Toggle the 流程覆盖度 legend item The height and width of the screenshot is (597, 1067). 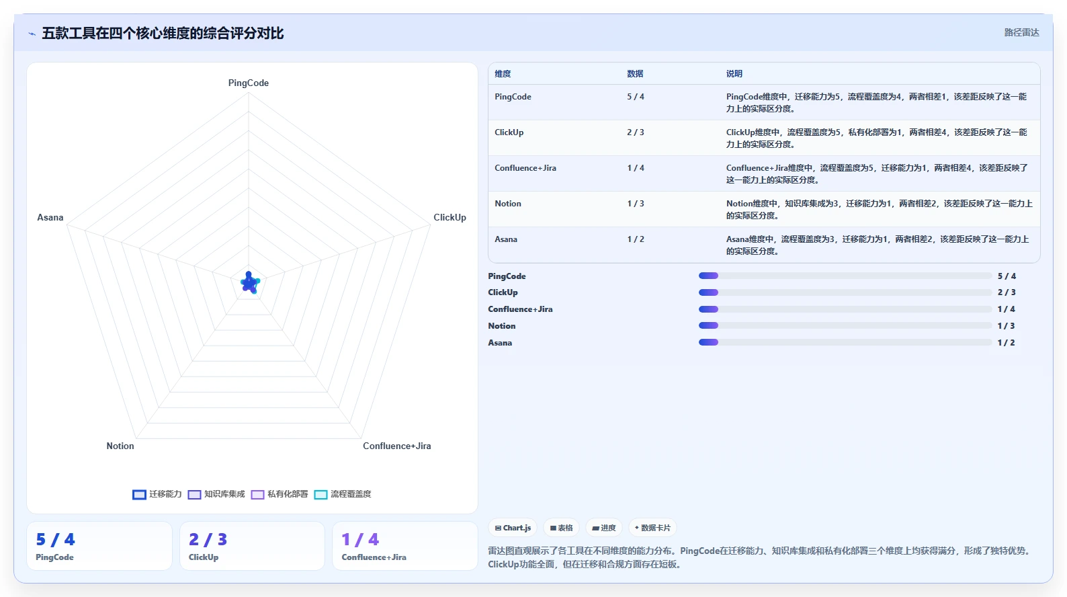(343, 494)
